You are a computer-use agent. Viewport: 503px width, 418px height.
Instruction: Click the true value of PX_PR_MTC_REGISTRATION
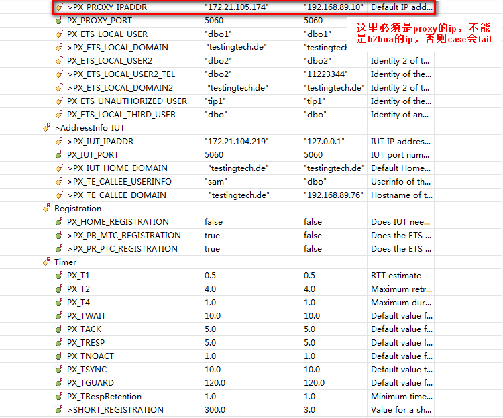[212, 236]
